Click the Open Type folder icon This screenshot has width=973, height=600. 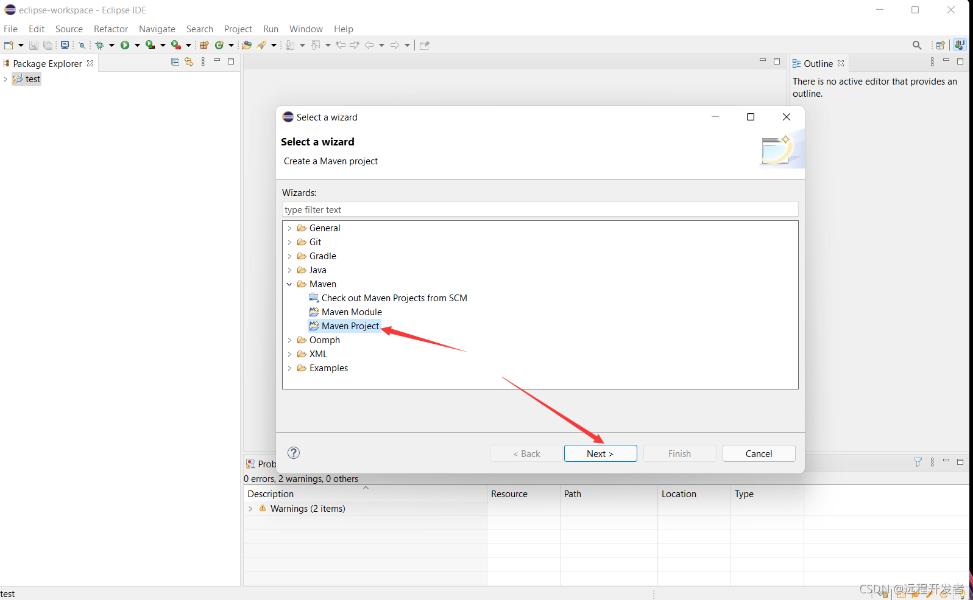pos(247,45)
